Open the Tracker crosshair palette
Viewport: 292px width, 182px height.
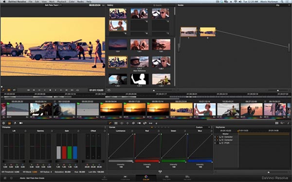[x=128, y=123]
